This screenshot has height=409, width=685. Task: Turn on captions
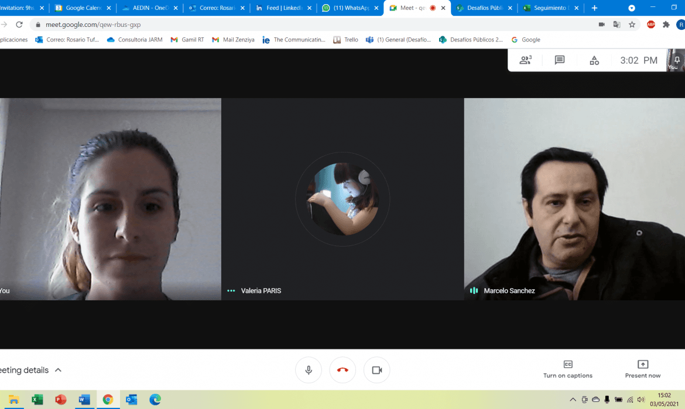[567, 369]
